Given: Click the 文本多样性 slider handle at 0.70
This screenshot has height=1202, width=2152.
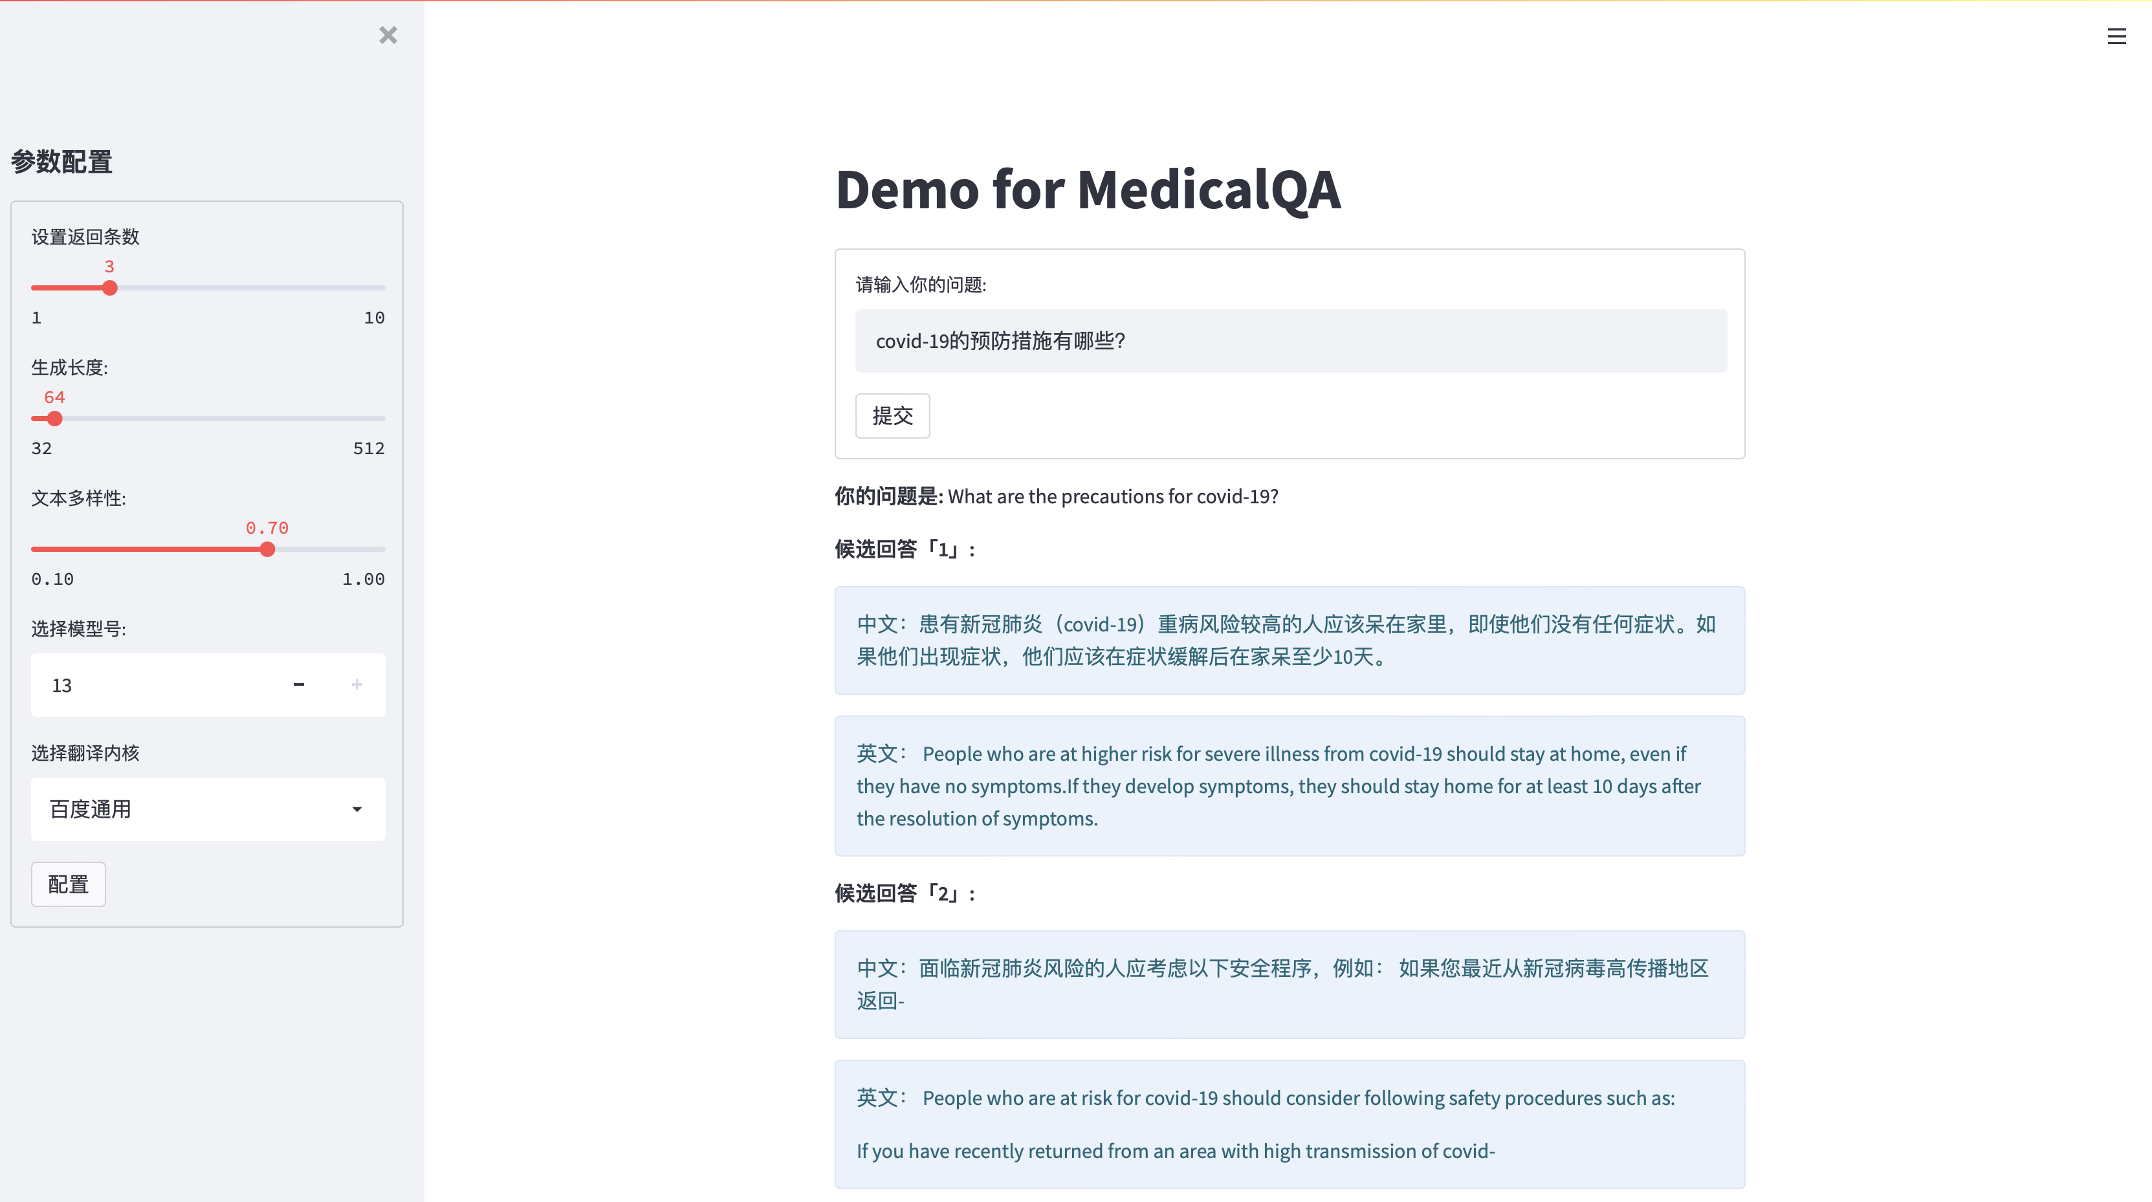Looking at the screenshot, I should (x=267, y=550).
